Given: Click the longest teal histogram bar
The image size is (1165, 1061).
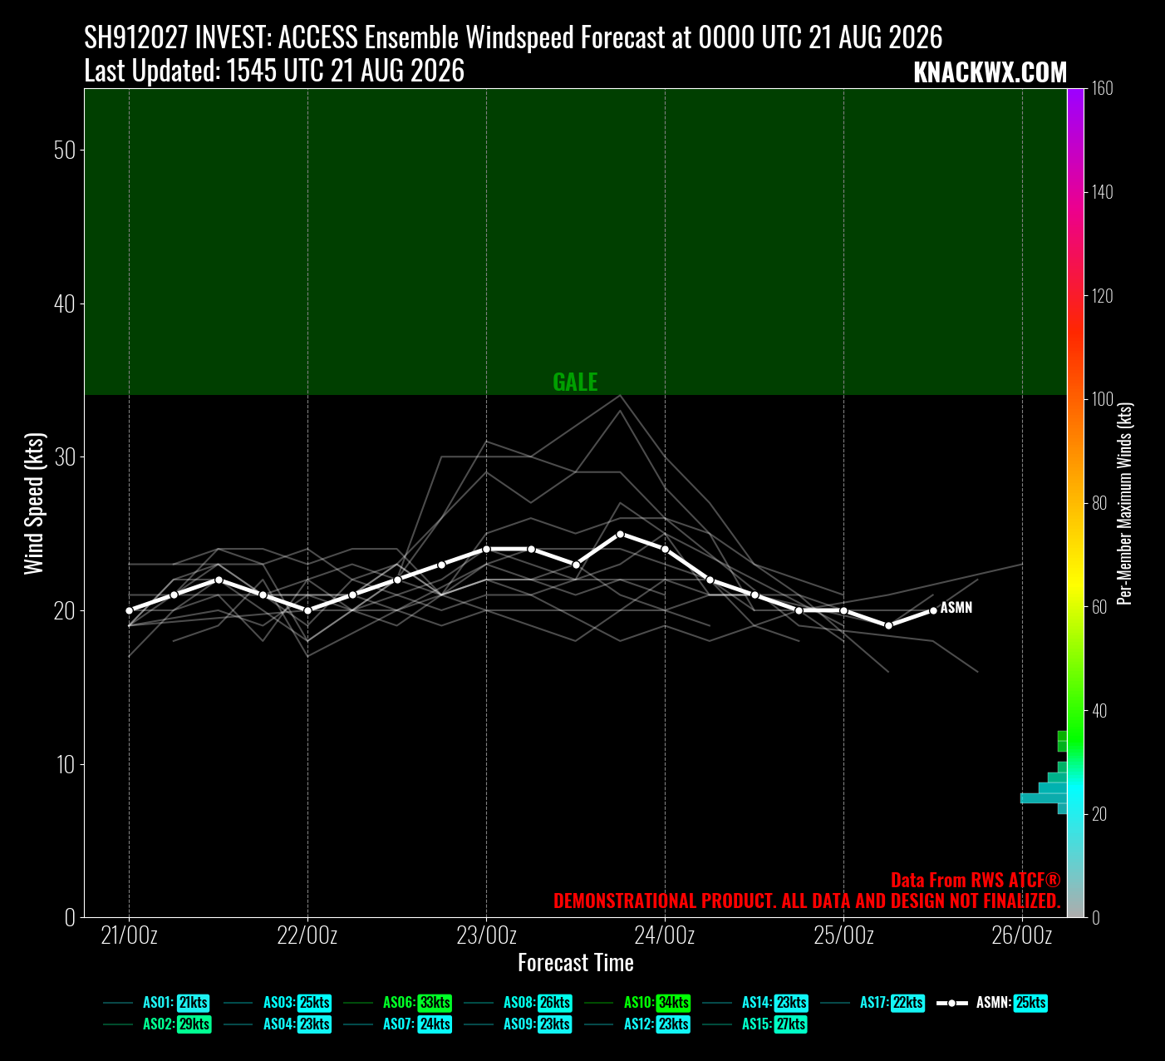Looking at the screenshot, I should click(1044, 798).
